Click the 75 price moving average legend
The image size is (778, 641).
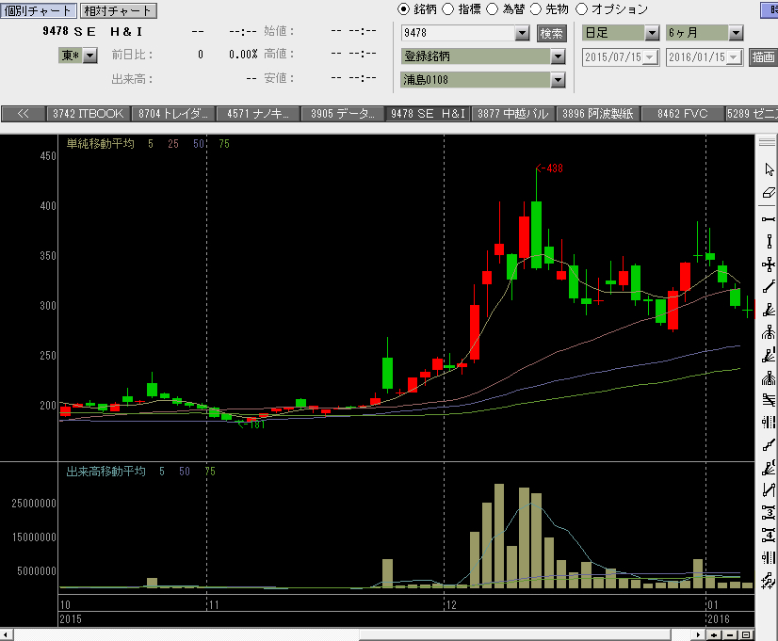point(224,144)
